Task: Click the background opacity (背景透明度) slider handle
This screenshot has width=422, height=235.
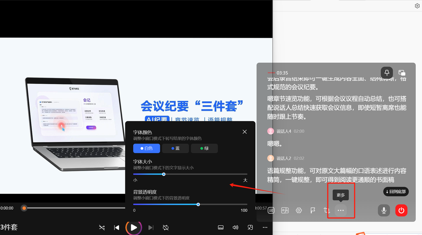Action: 198,204
